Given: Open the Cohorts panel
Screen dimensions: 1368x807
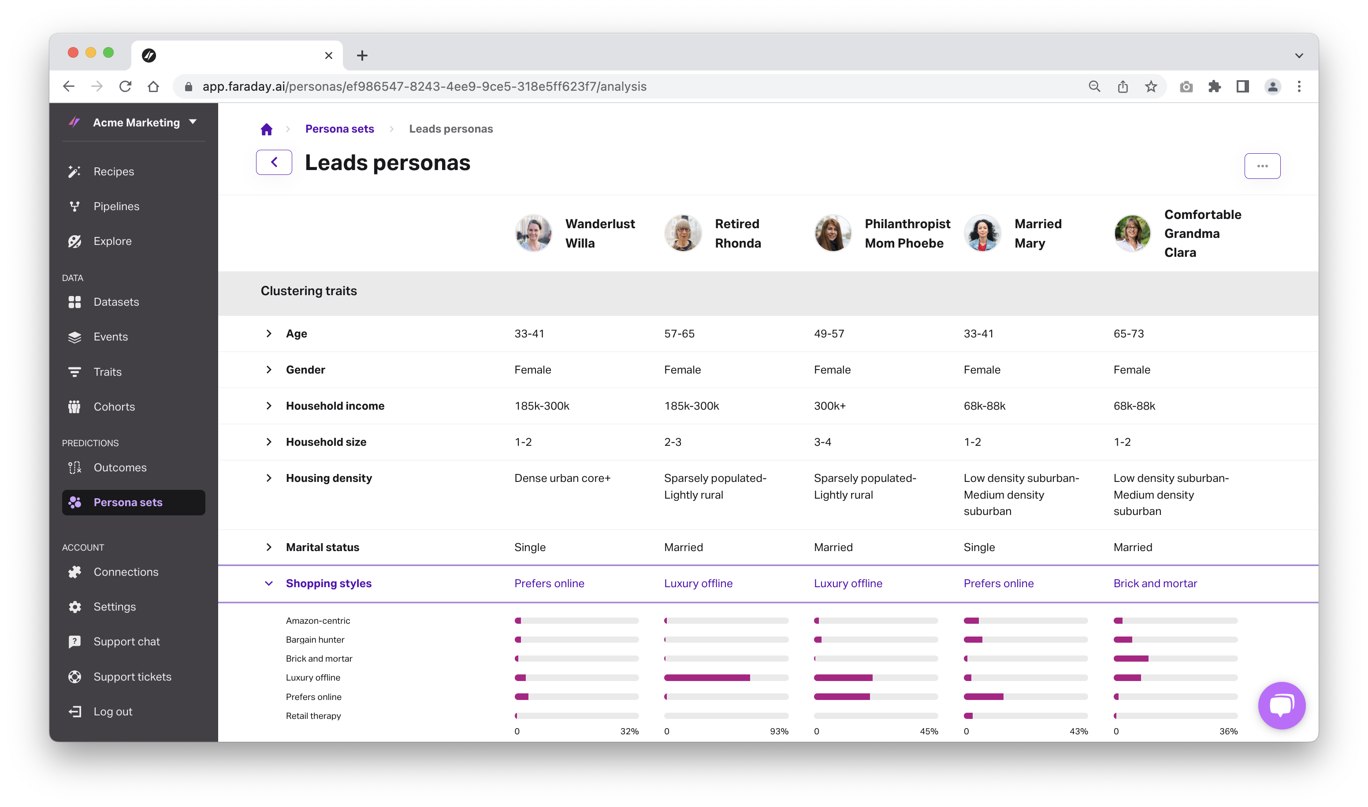Looking at the screenshot, I should [x=114, y=406].
